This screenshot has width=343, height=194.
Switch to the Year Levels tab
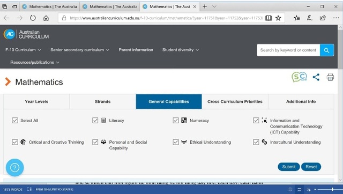[36, 101]
